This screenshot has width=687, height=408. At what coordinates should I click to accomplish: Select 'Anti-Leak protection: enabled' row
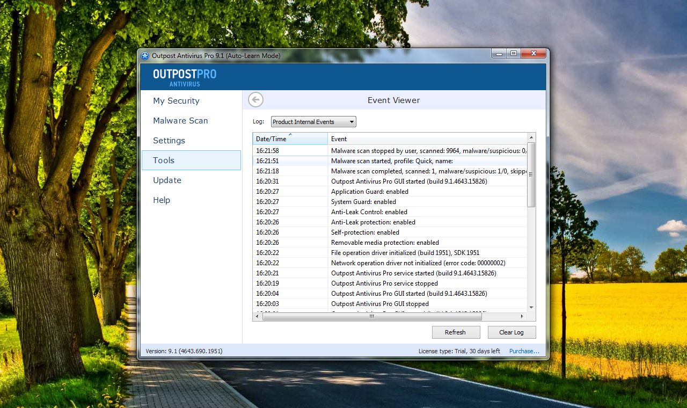point(390,222)
